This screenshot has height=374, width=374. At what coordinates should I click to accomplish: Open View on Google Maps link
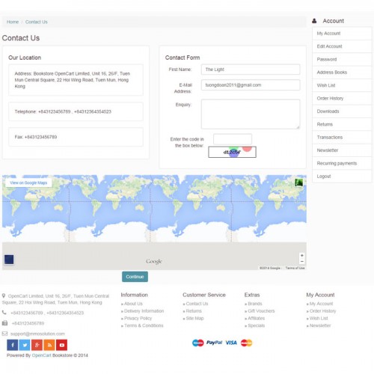[28, 183]
